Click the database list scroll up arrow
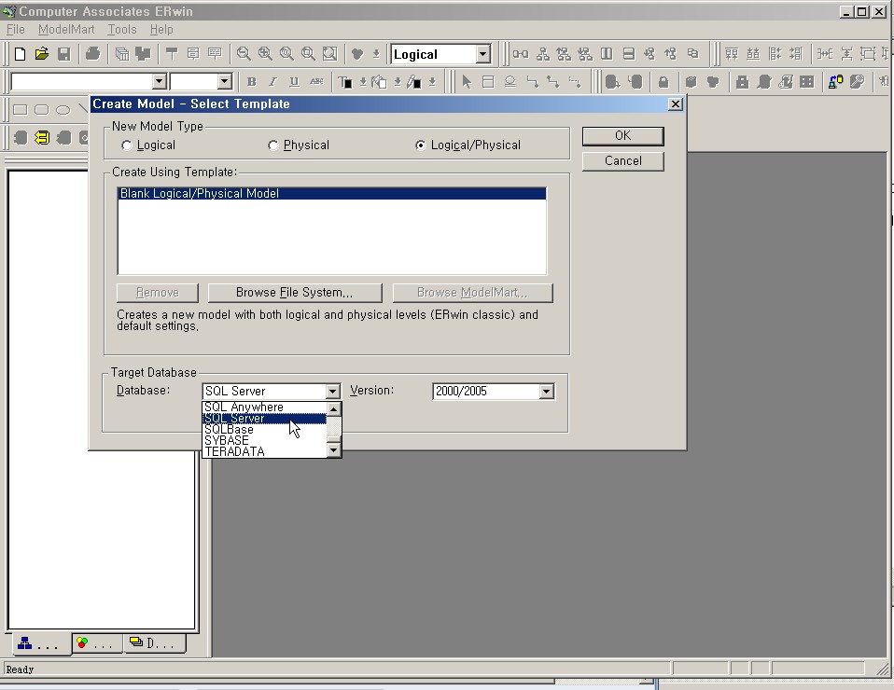 click(334, 408)
